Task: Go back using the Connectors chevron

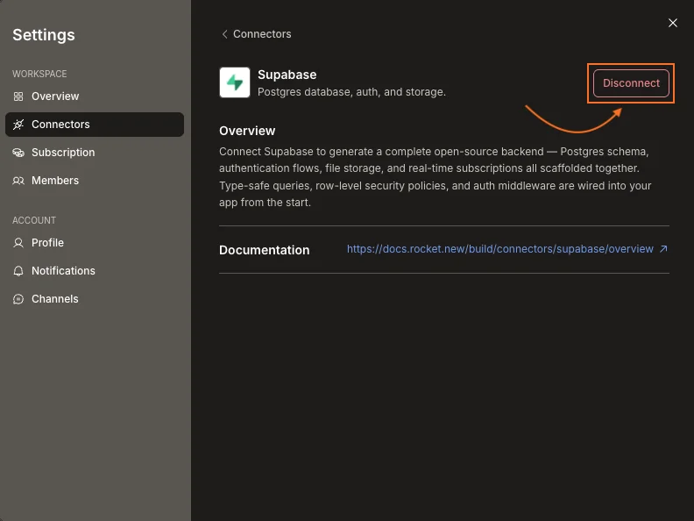Action: tap(225, 34)
